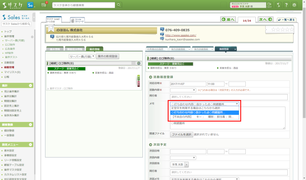306x180 pixels.
Task: Click the blue Sa app icon
Action: 30,5
